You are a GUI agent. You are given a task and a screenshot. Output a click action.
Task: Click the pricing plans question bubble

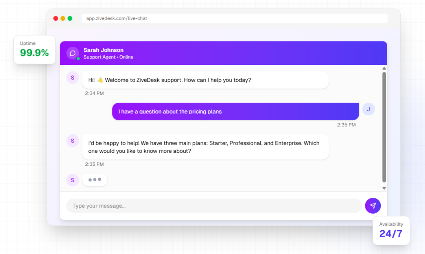point(236,111)
